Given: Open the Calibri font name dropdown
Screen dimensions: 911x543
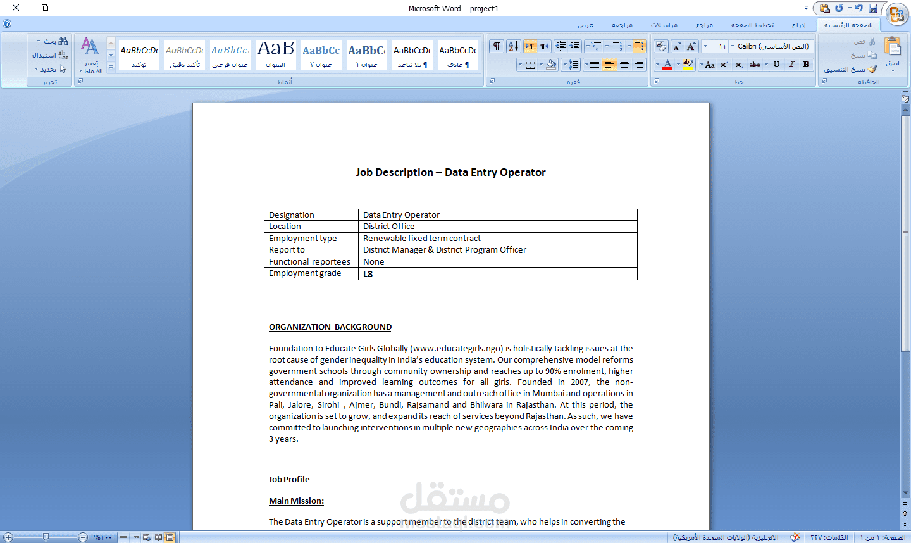Looking at the screenshot, I should click(733, 46).
